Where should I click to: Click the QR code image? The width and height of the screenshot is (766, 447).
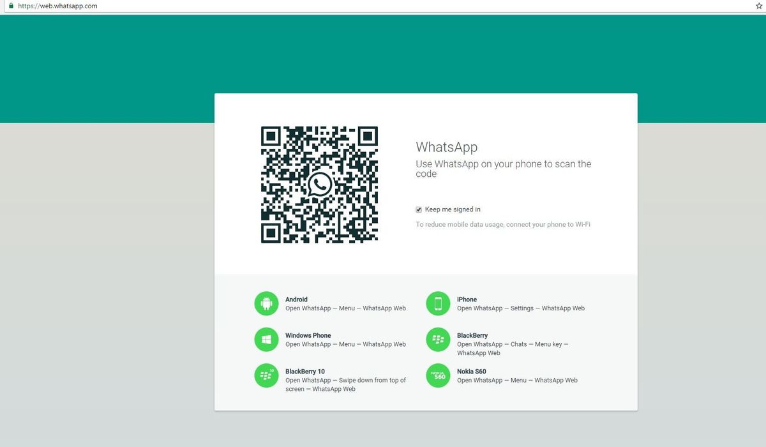[320, 185]
